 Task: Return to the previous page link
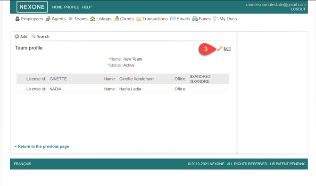point(42,146)
